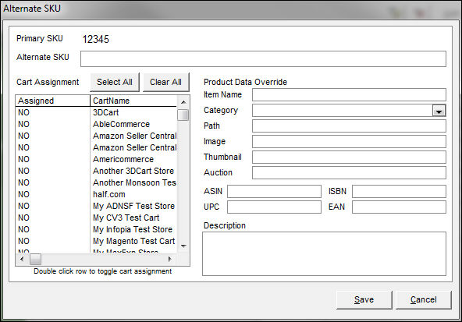Click cart list horizontal scrollbar thumb
The image size is (462, 322).
coord(35,260)
